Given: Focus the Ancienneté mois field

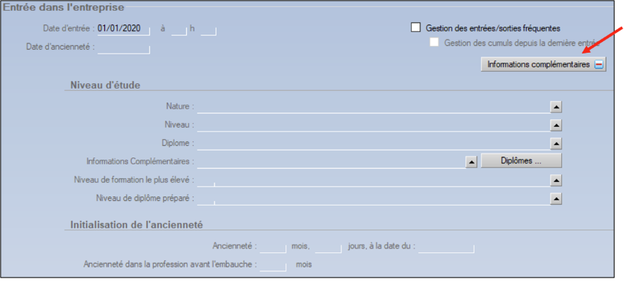Looking at the screenshot, I should point(273,247).
